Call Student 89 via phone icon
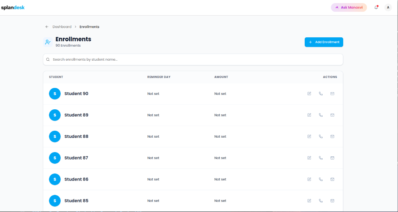This screenshot has height=212, width=398. 321,115
